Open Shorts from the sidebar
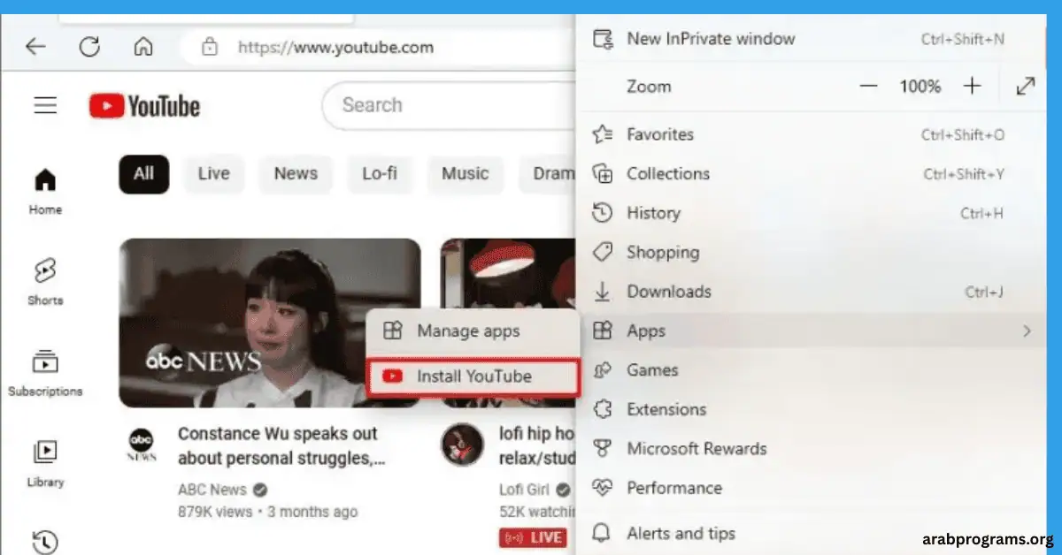 click(x=45, y=282)
